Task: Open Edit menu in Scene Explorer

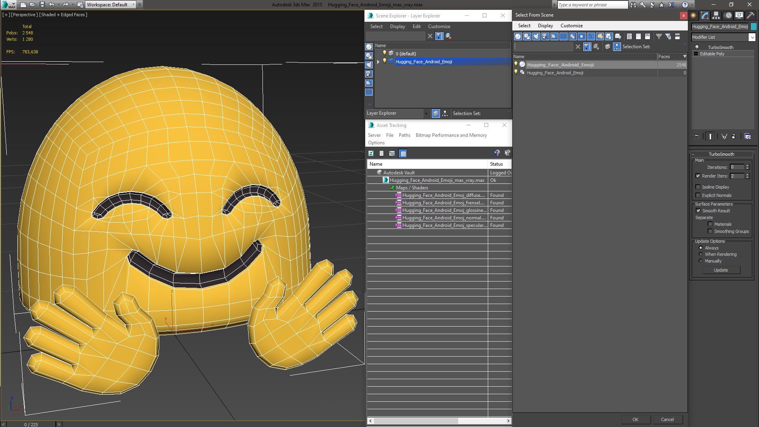Action: click(416, 26)
